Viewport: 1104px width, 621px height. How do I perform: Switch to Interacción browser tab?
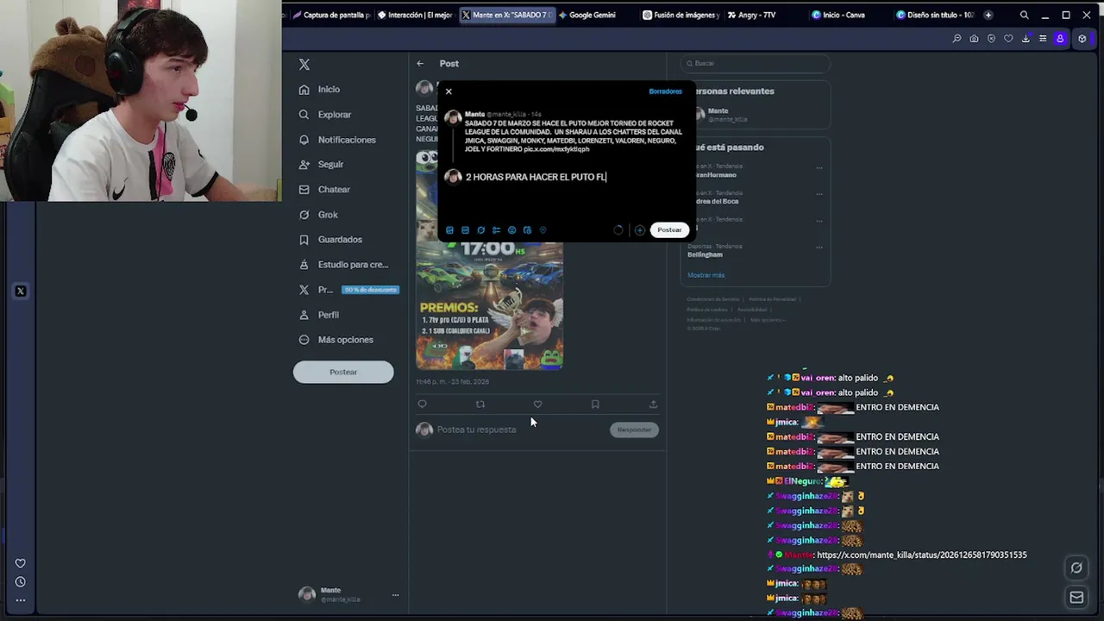(414, 15)
